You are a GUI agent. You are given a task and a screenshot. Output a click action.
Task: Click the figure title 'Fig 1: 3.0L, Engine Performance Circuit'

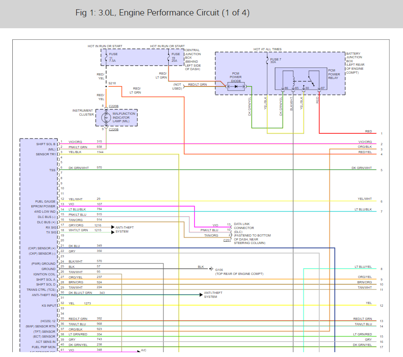coord(163,13)
